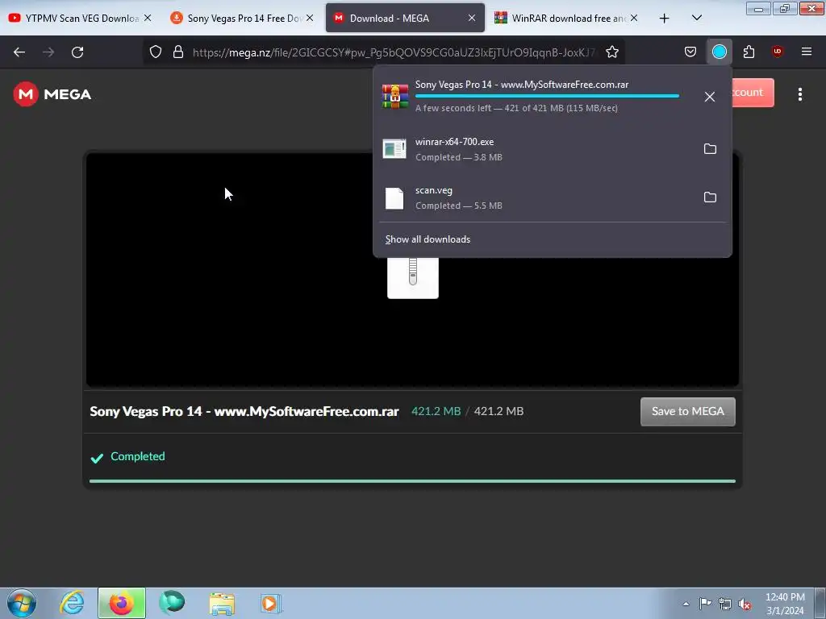Go back to the previous page
This screenshot has width=826, height=619.
click(19, 52)
